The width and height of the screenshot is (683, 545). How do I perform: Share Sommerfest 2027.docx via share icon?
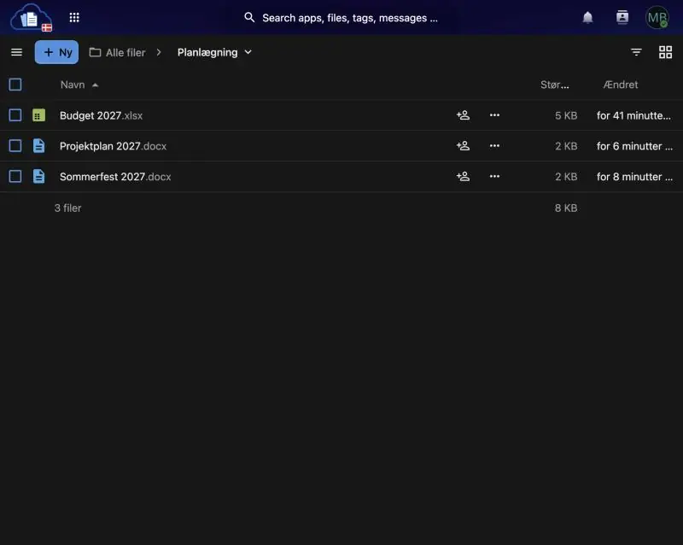(463, 176)
